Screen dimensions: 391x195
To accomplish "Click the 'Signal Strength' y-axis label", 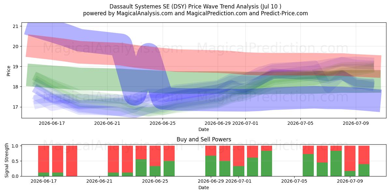I will (7, 161).
